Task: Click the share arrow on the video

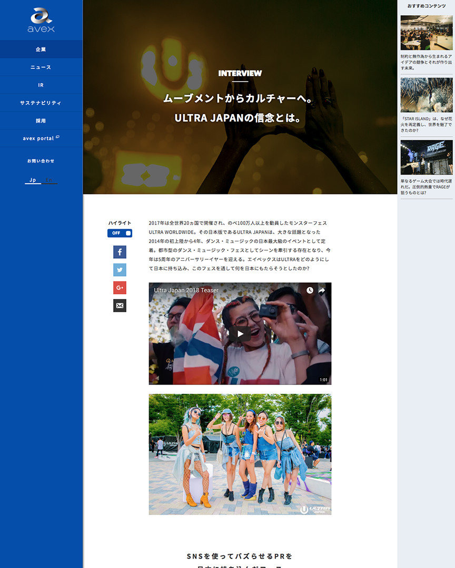Action: 321,290
